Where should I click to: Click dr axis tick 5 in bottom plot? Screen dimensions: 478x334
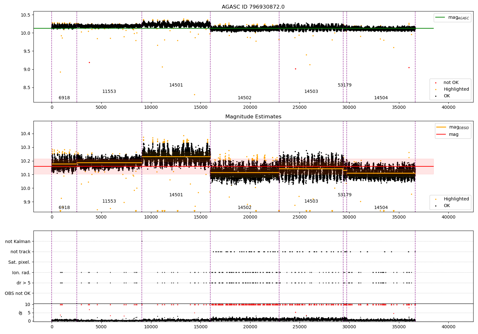click(x=29, y=313)
